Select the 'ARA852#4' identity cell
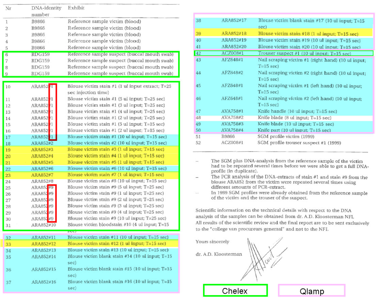 [42, 156]
